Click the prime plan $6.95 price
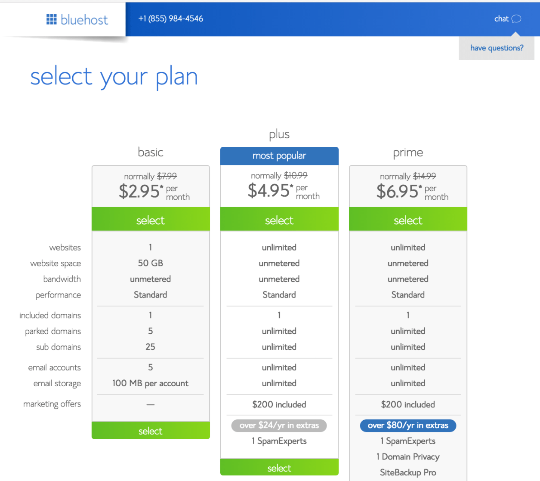540x481 pixels. (398, 191)
